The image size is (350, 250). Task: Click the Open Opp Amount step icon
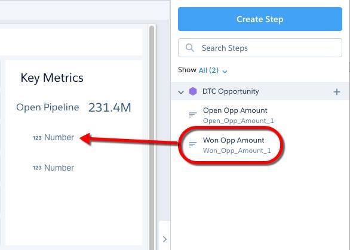pos(193,115)
